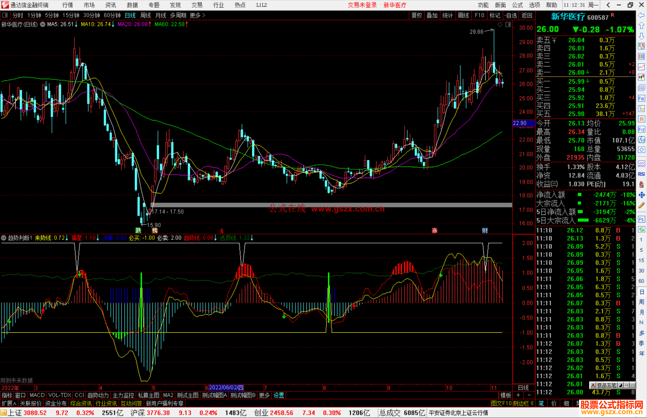Open the f(x) formula manager icon
Viewport: 647px width, 418px height.
pos(641,140)
